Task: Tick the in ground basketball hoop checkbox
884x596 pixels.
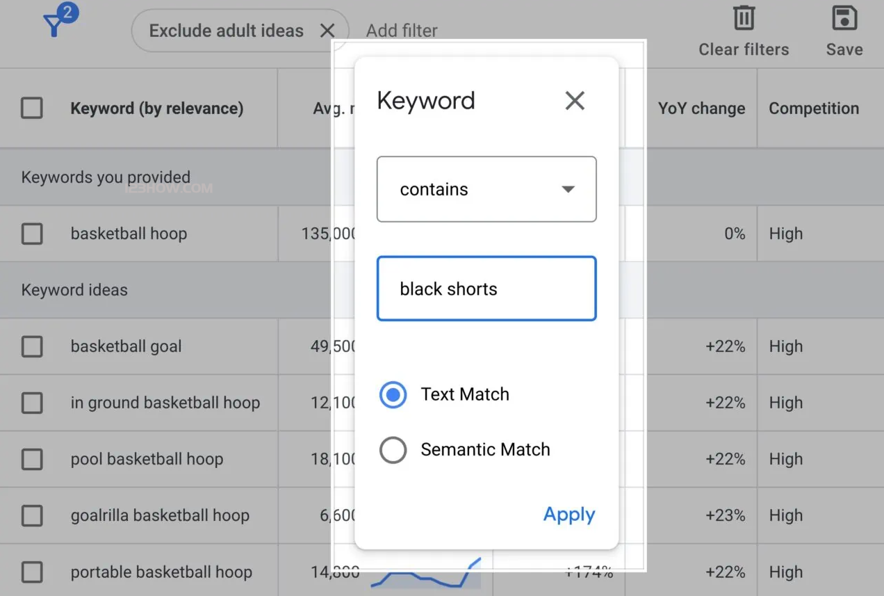Action: [x=32, y=403]
